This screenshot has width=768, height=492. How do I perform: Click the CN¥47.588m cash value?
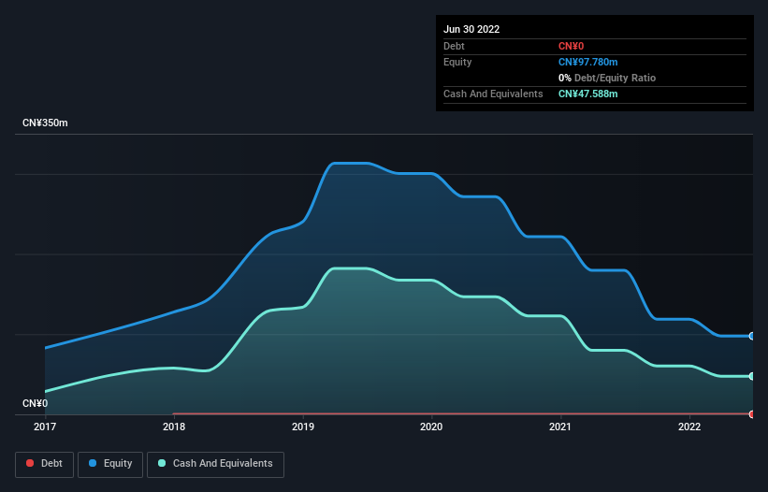[x=587, y=94]
